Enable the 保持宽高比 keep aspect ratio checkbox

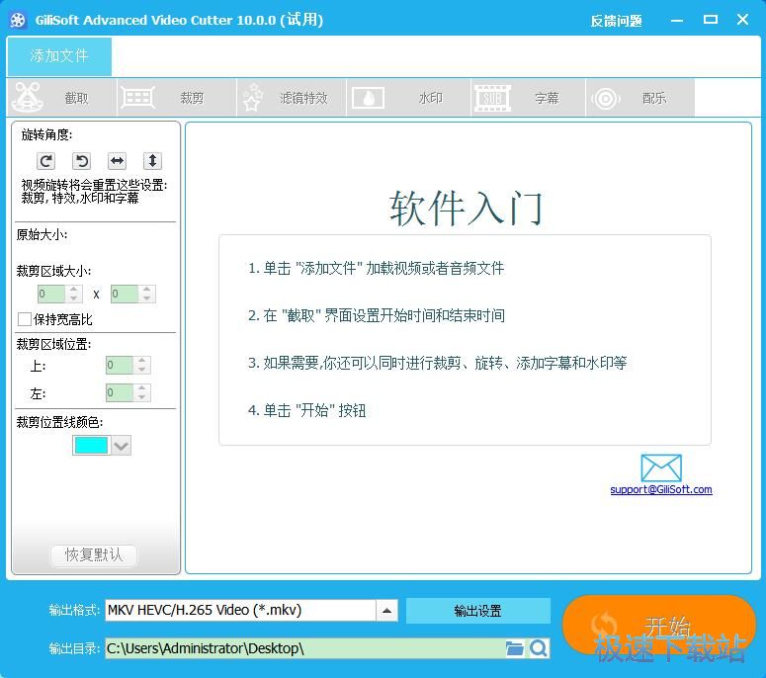(x=25, y=319)
